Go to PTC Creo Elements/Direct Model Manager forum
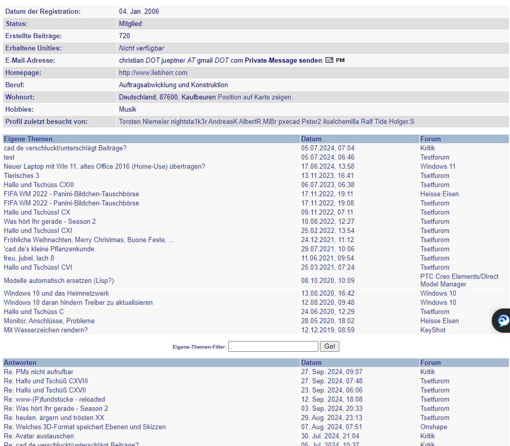The image size is (510, 446). [x=459, y=280]
